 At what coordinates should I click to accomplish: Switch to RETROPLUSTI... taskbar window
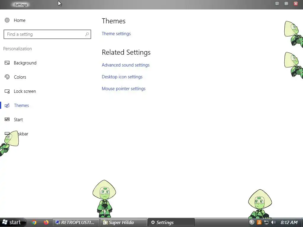click(76, 222)
